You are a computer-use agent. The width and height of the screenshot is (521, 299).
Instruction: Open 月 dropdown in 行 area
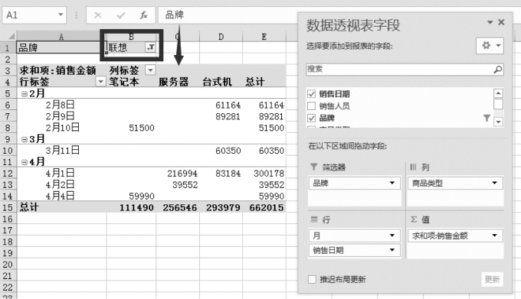(x=392, y=236)
